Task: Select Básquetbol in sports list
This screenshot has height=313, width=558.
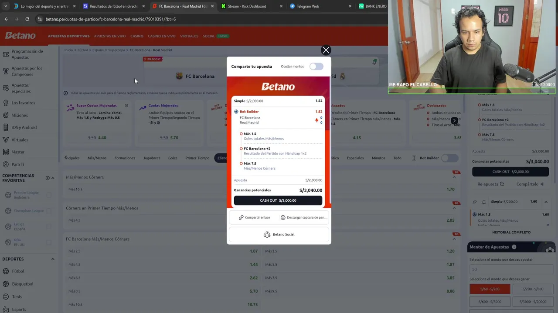Action: [x=22, y=284]
